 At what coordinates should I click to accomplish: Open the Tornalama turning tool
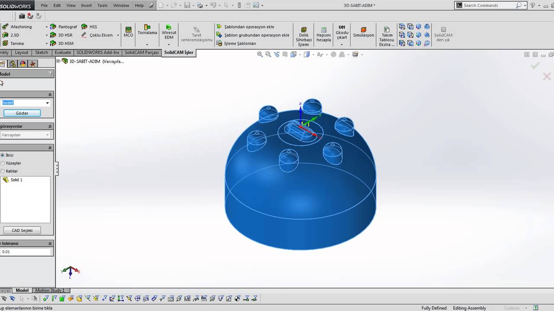(147, 30)
